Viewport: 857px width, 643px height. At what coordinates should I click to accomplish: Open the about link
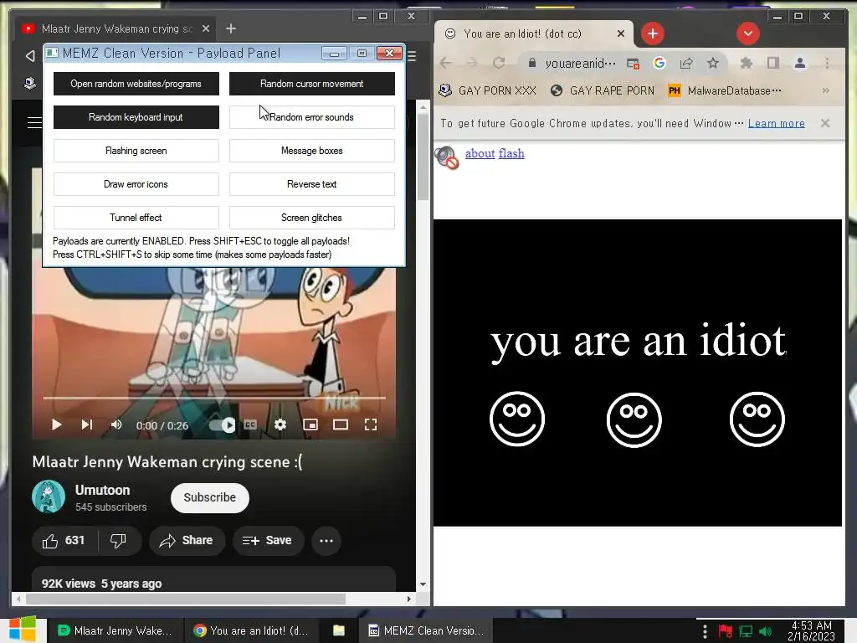point(480,154)
